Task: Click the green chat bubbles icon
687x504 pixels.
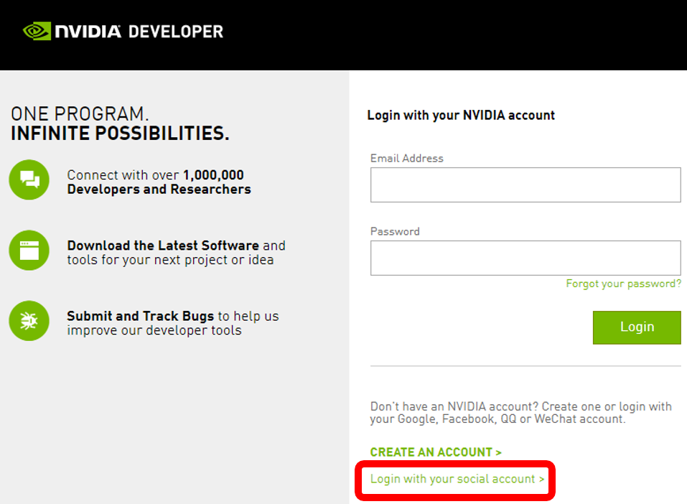Action: 29,179
